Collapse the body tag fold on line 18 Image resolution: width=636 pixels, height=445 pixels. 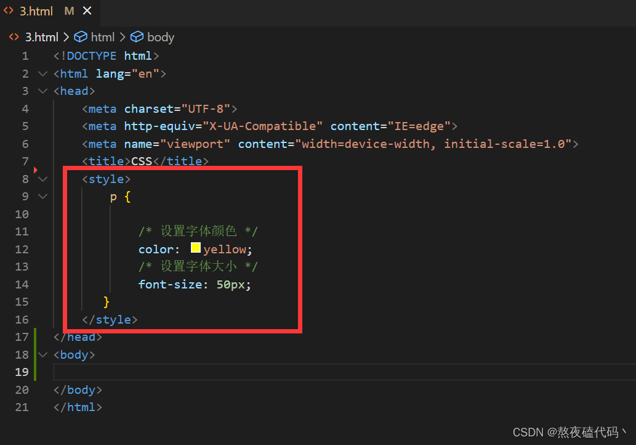tap(42, 355)
